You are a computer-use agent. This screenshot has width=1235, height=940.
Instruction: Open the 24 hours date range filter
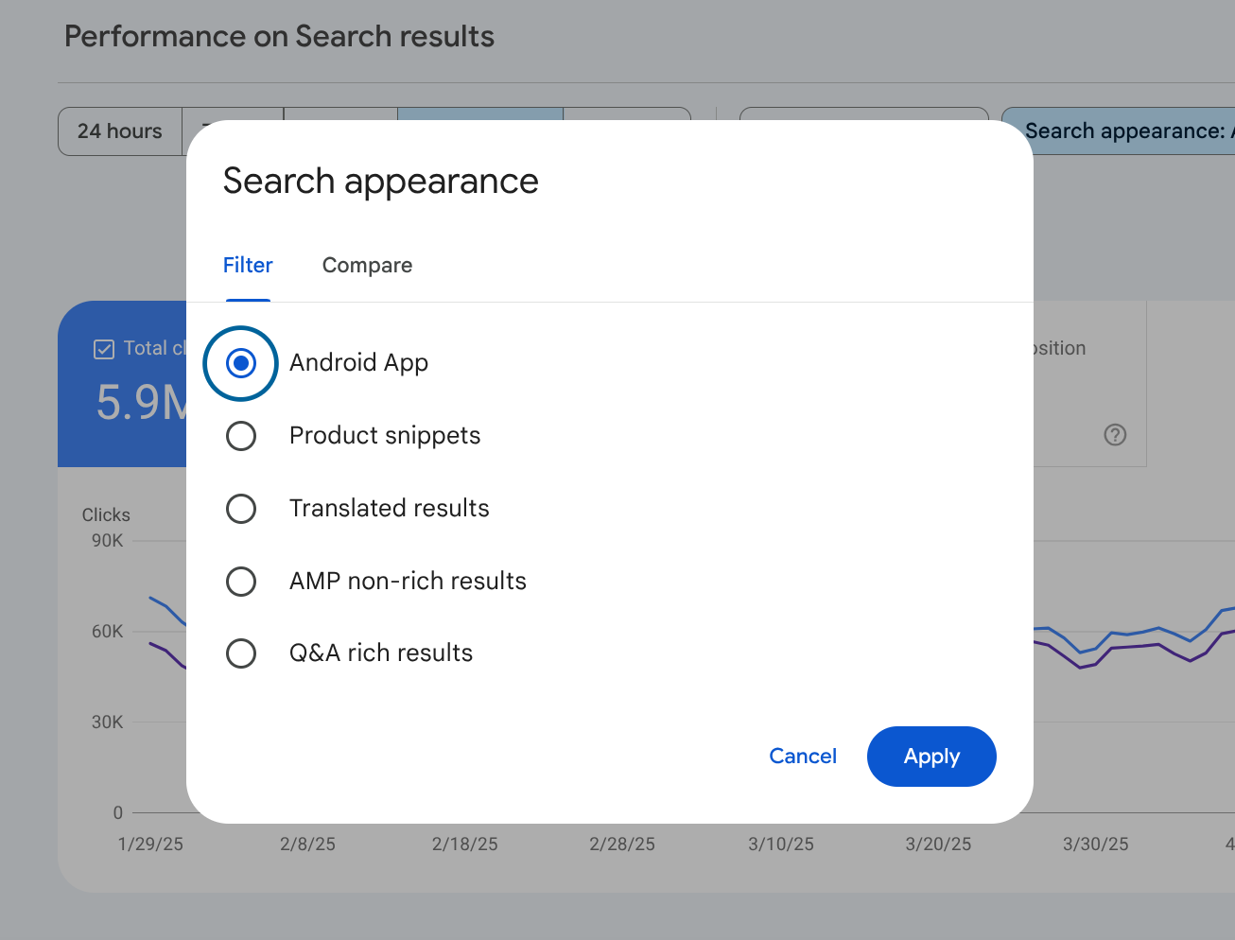click(119, 131)
